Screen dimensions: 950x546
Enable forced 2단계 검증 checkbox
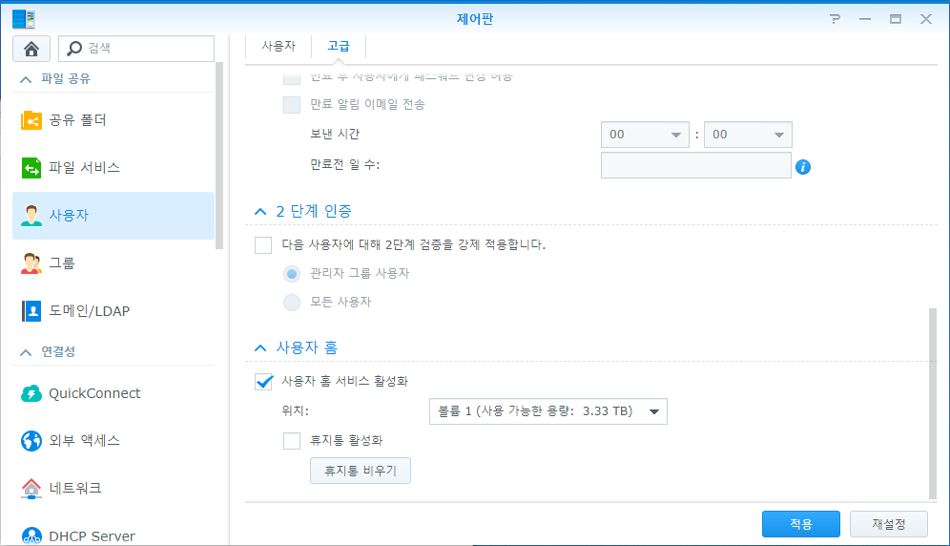tap(263, 245)
